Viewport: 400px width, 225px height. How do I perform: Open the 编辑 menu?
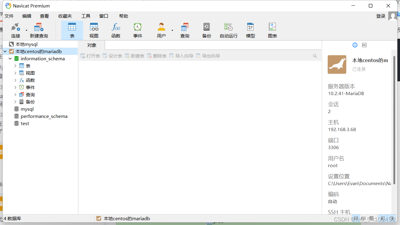(x=27, y=16)
